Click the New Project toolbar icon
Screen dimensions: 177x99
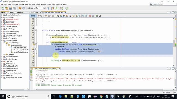(7, 8)
